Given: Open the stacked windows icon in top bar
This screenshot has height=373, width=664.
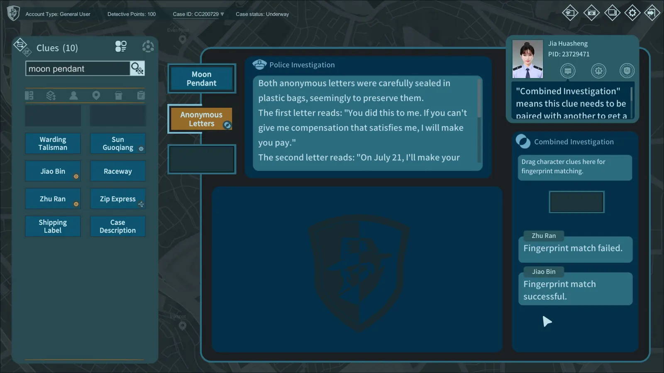Looking at the screenshot, I should pyautogui.click(x=612, y=13).
